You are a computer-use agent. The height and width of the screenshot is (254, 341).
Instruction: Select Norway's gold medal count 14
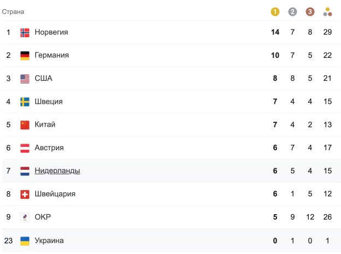(x=275, y=32)
